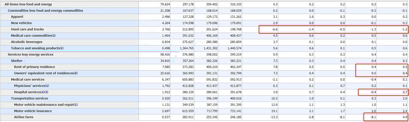Open footnote (1) beside Medical care commodities

pyautogui.click(x=54, y=36)
